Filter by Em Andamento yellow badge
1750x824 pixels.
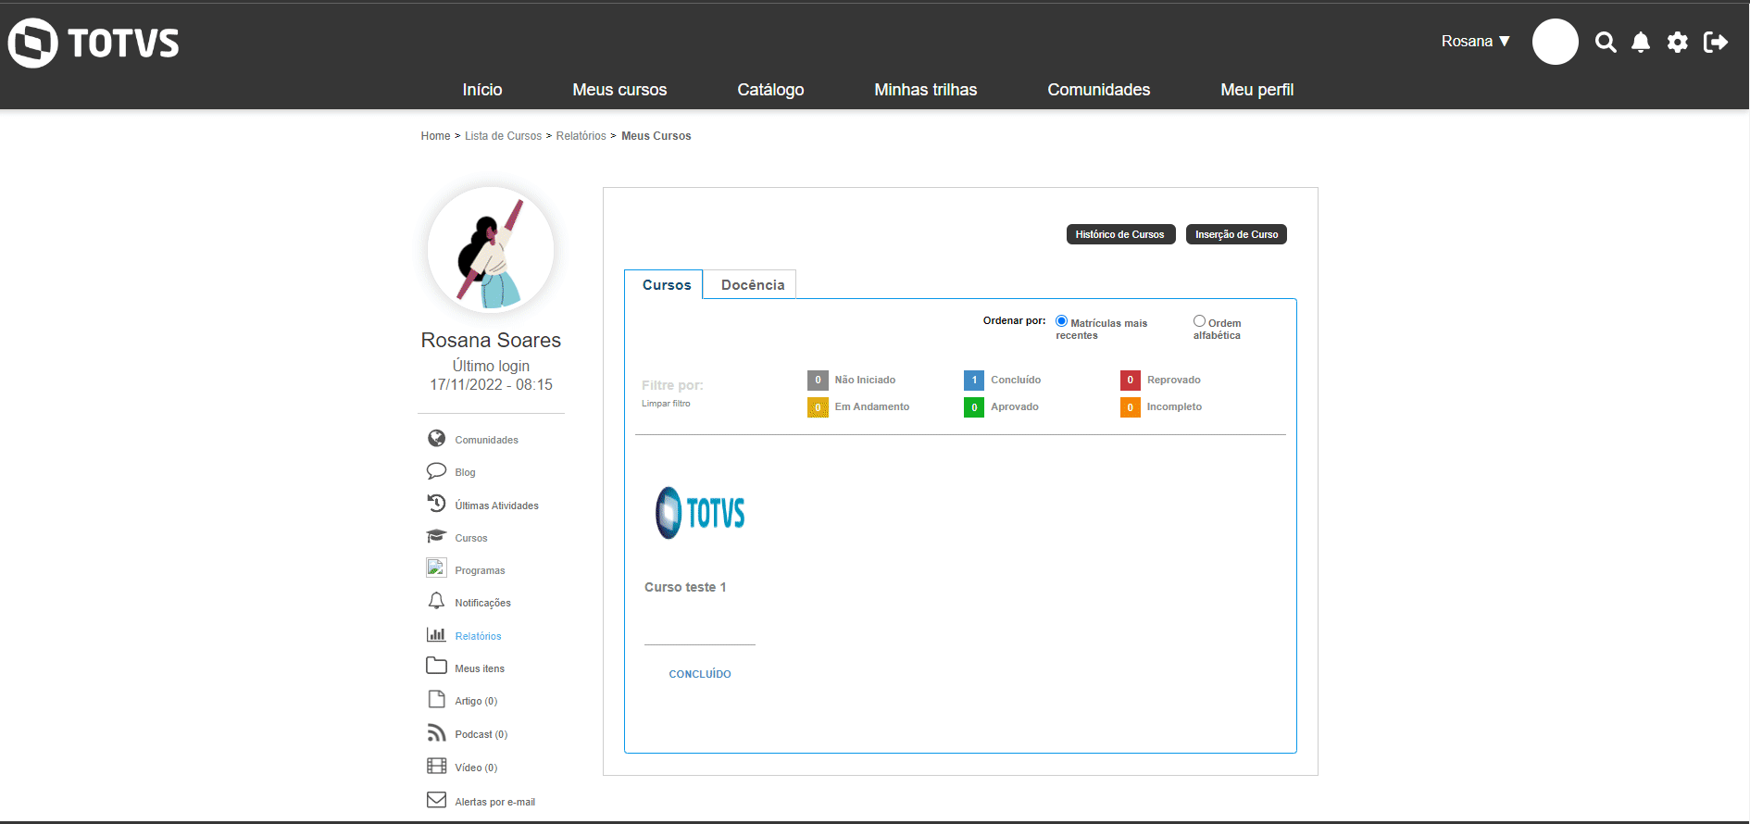click(x=818, y=407)
